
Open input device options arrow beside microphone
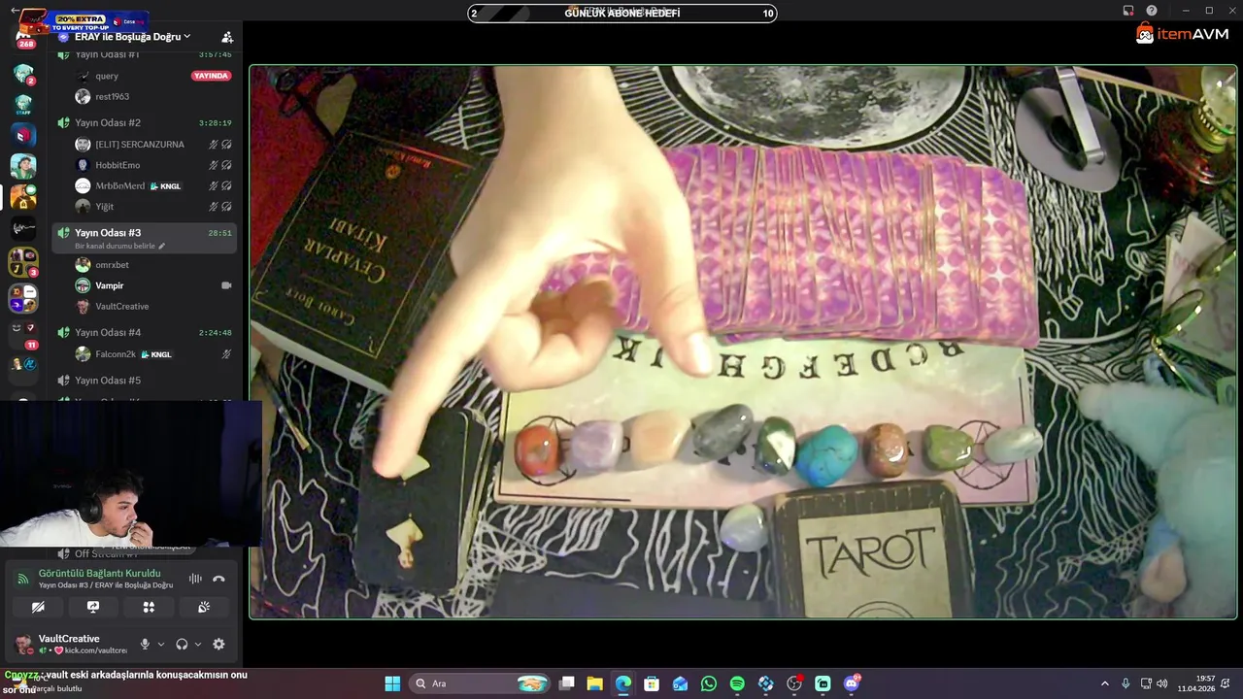[160, 644]
